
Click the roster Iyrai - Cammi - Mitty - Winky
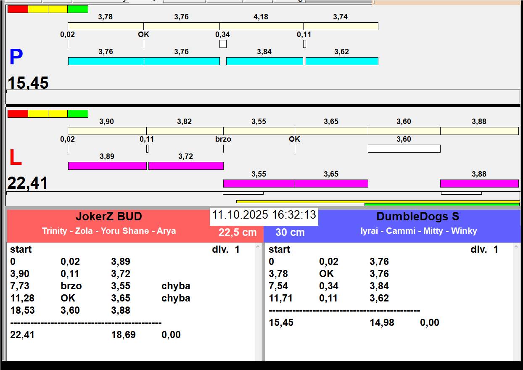419,231
